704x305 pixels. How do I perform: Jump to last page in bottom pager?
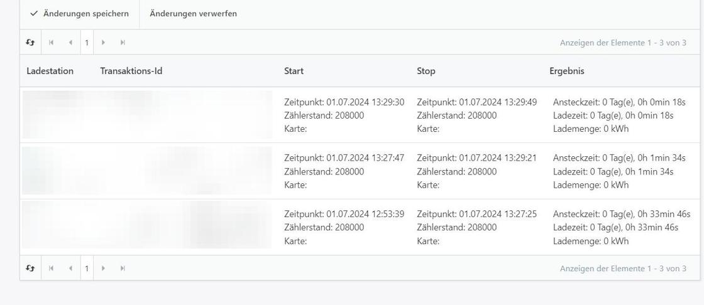[x=123, y=268]
